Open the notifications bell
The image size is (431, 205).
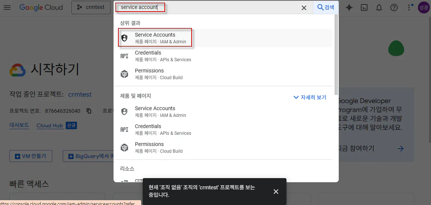379,8
